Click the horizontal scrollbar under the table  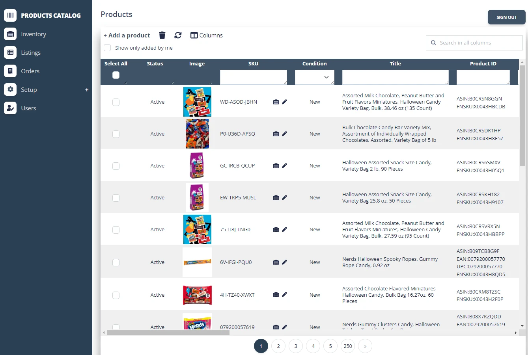pyautogui.click(x=168, y=333)
